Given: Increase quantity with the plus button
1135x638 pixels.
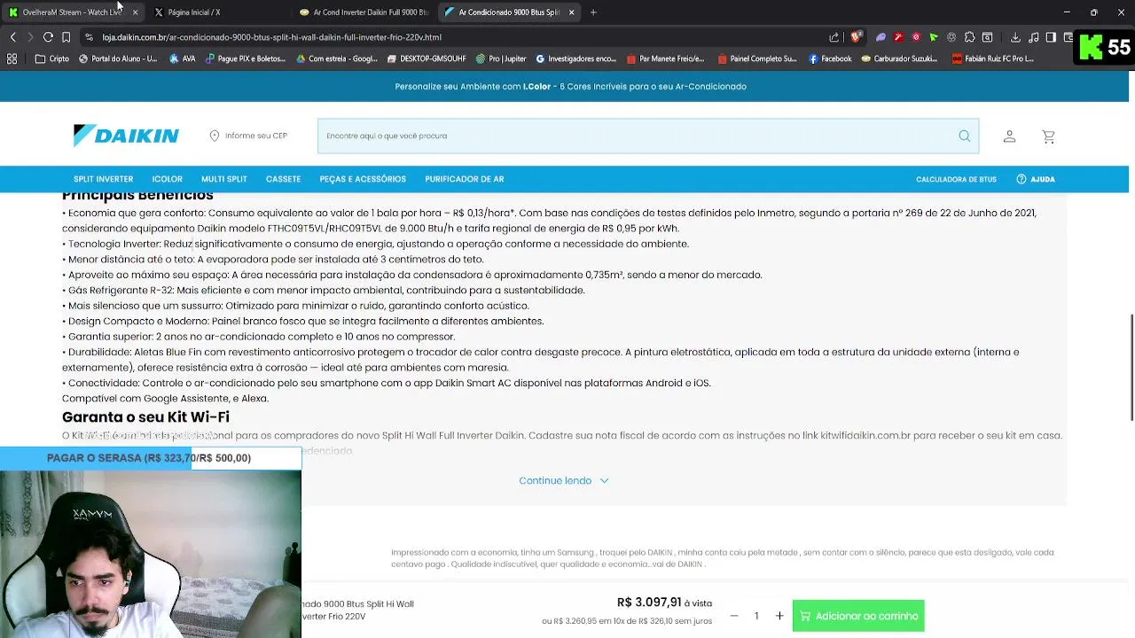Looking at the screenshot, I should pos(779,616).
